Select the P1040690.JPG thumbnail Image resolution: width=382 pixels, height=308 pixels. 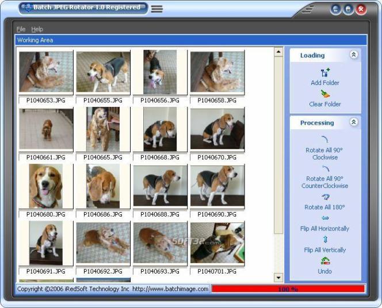point(217,186)
